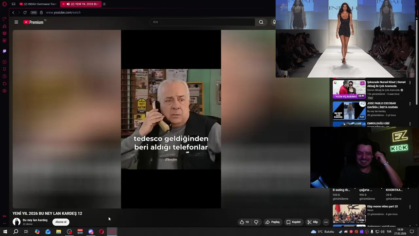This screenshot has height=236, width=419.
Task: Click the magnifier search button on YouTube
Action: tap(261, 22)
